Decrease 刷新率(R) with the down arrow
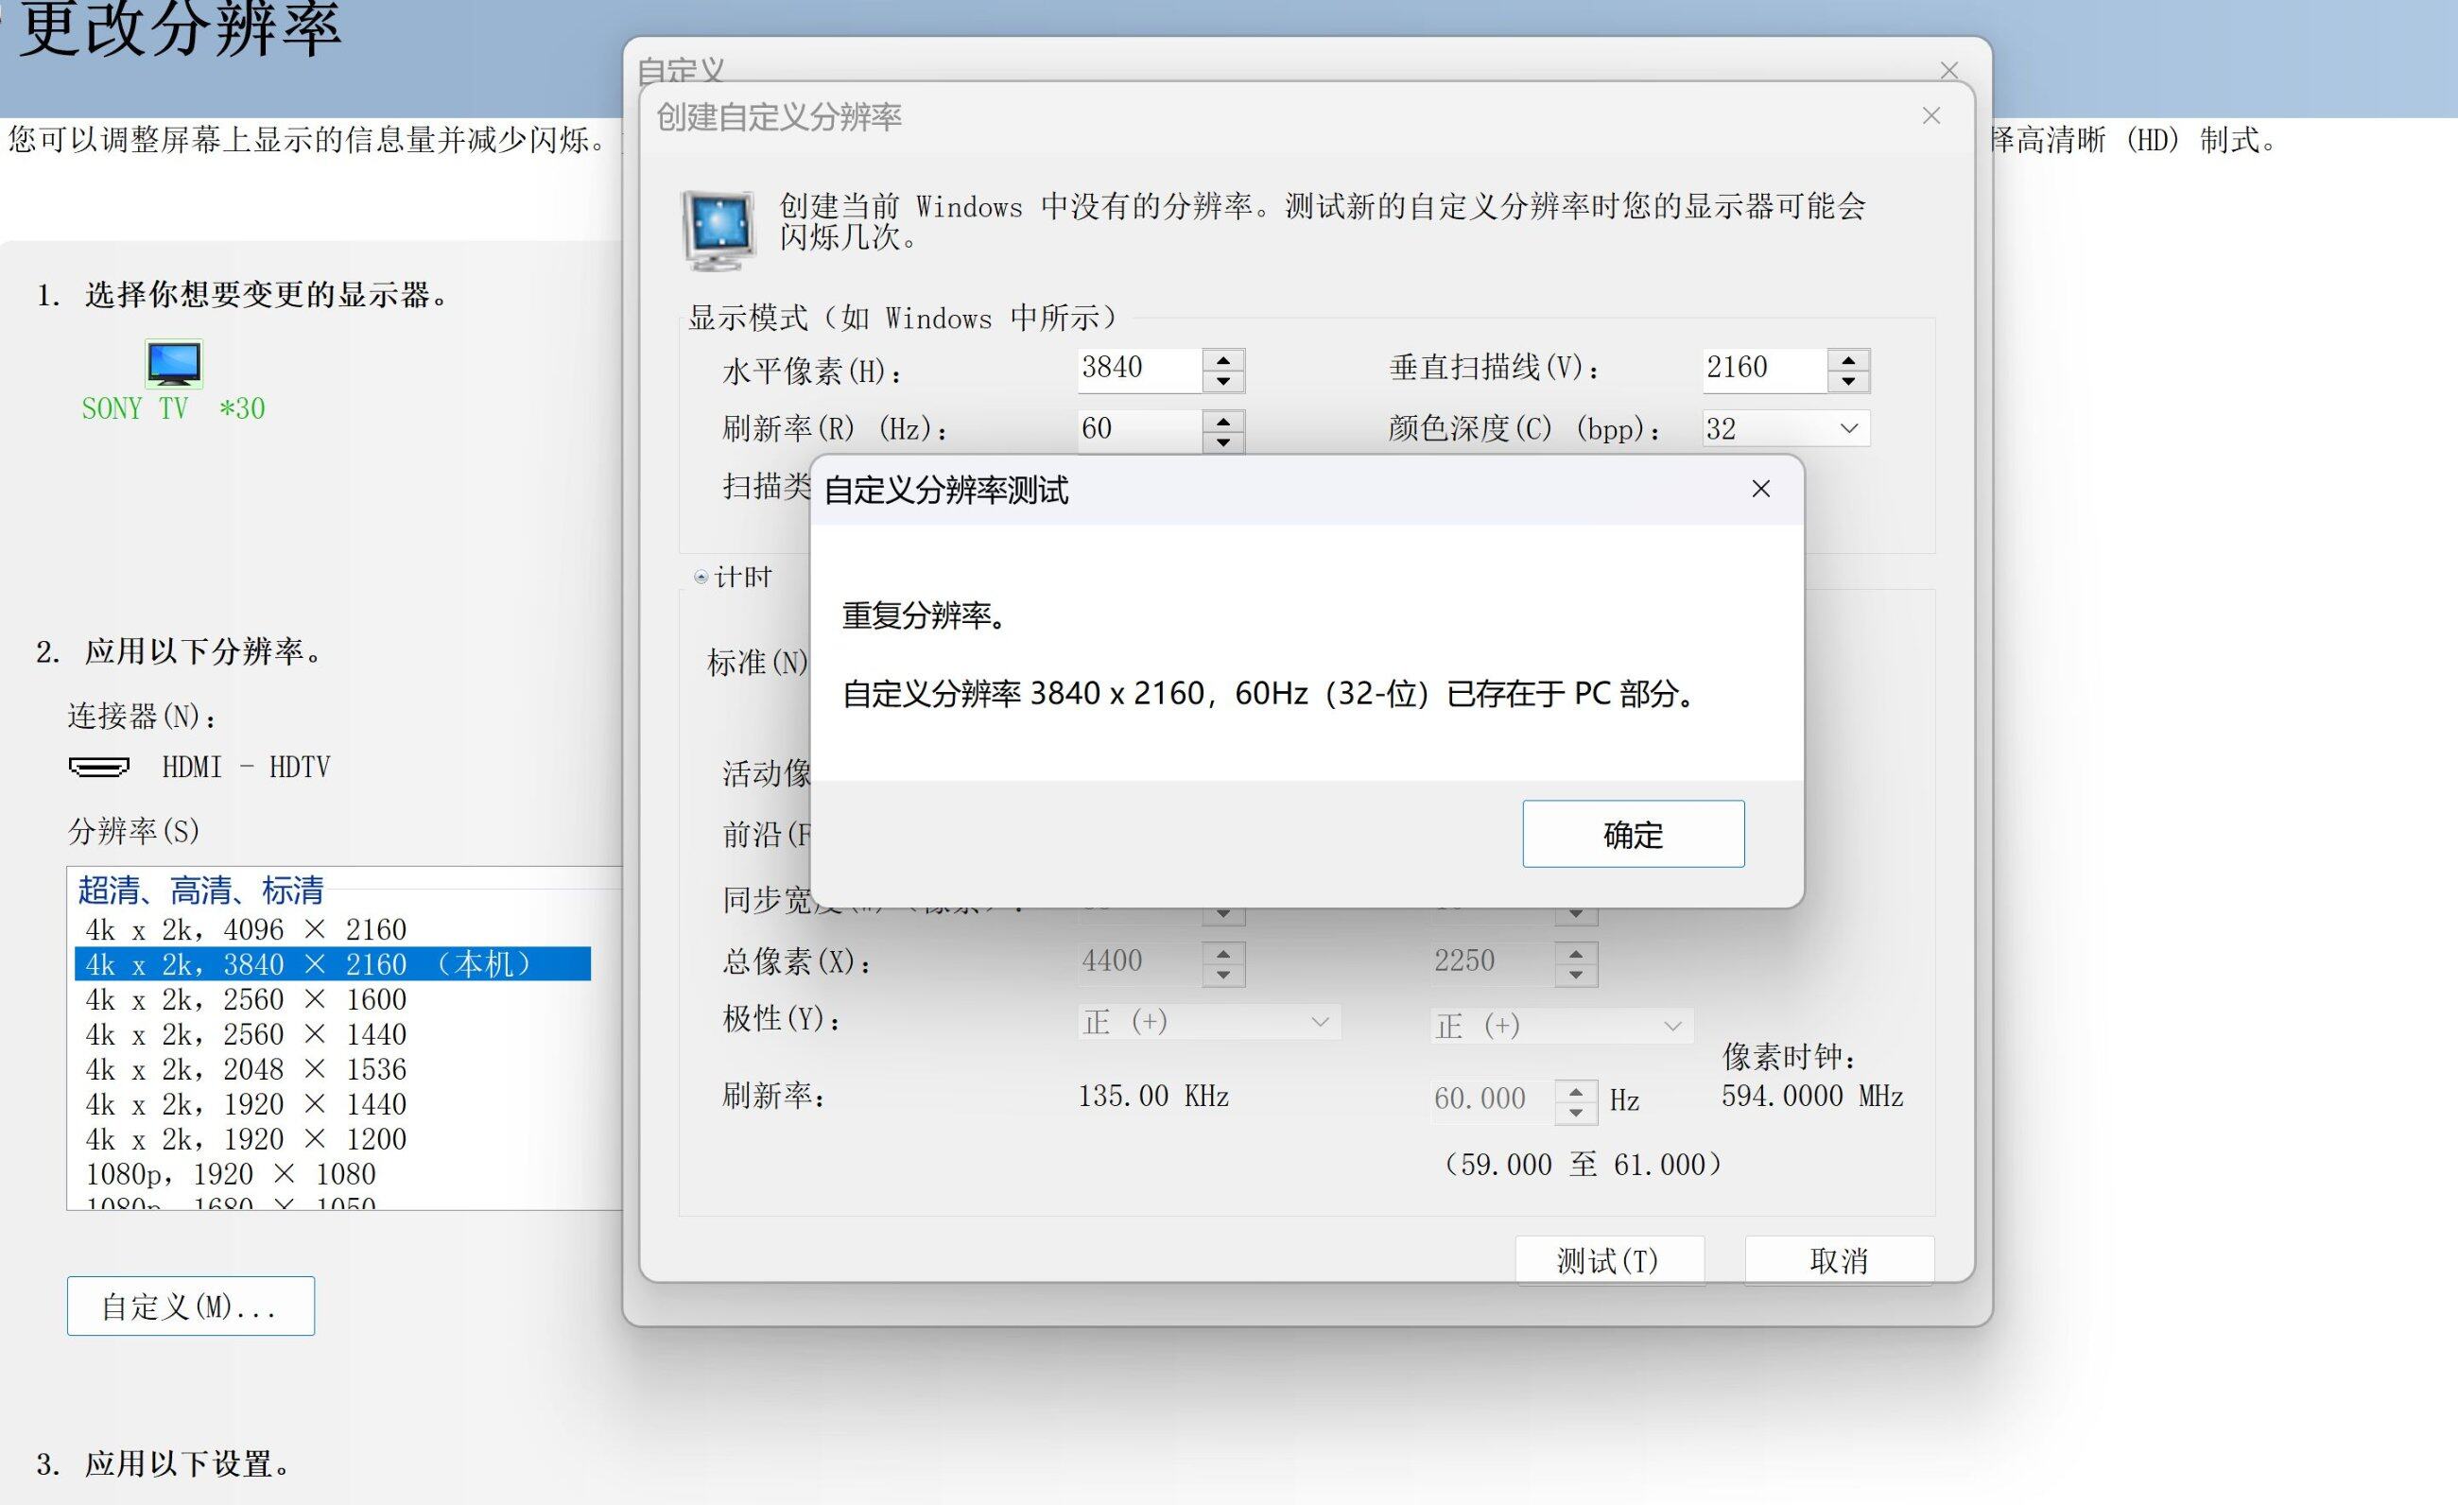2458x1505 pixels. [x=1223, y=441]
